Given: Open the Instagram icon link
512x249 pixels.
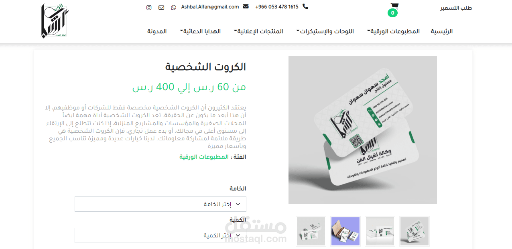Looking at the screenshot, I should (x=149, y=7).
